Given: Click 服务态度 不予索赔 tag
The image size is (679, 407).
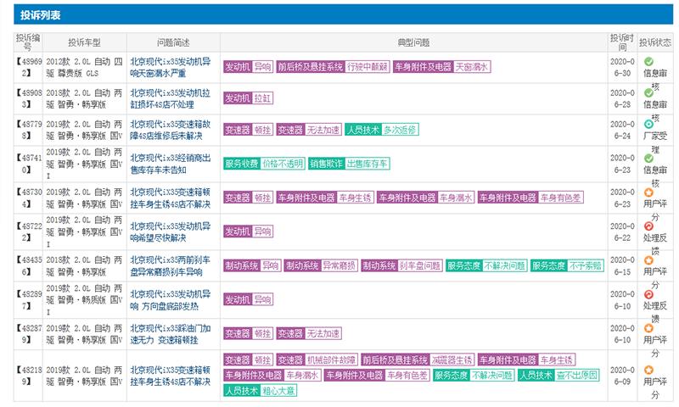Looking at the screenshot, I should coord(567,265).
